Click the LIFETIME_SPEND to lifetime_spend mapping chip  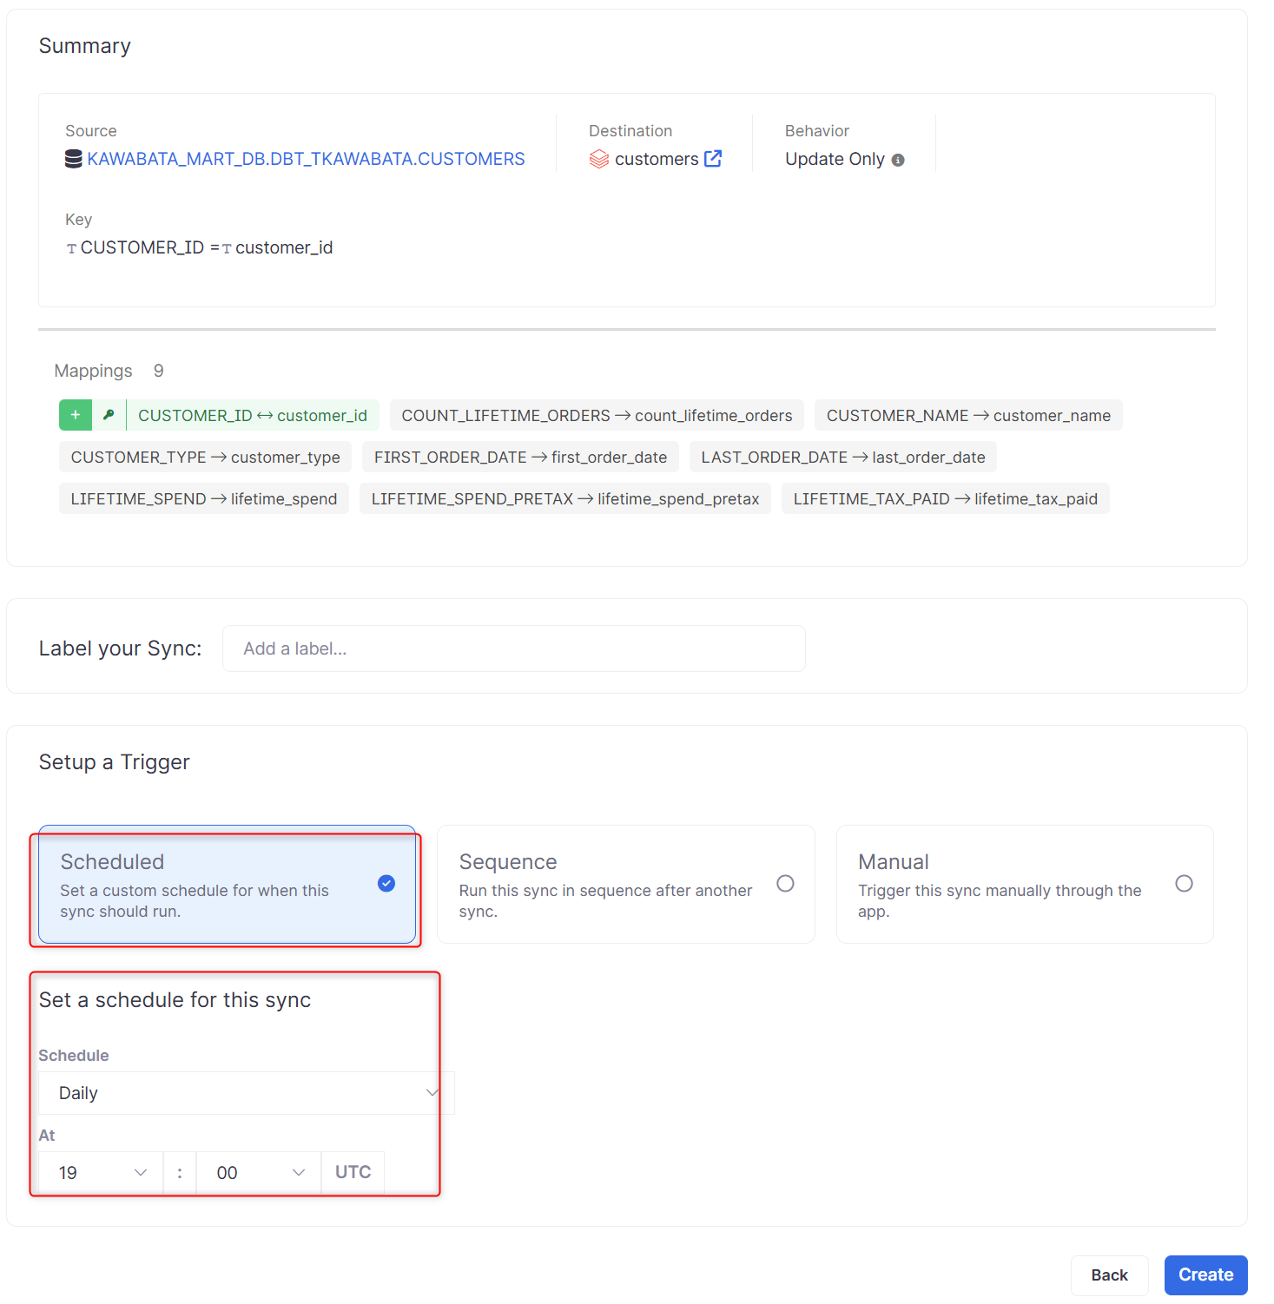tap(204, 499)
